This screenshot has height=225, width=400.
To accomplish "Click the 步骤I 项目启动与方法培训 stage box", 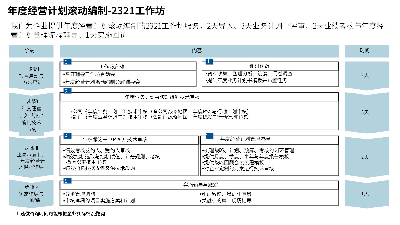I will tap(31, 76).
